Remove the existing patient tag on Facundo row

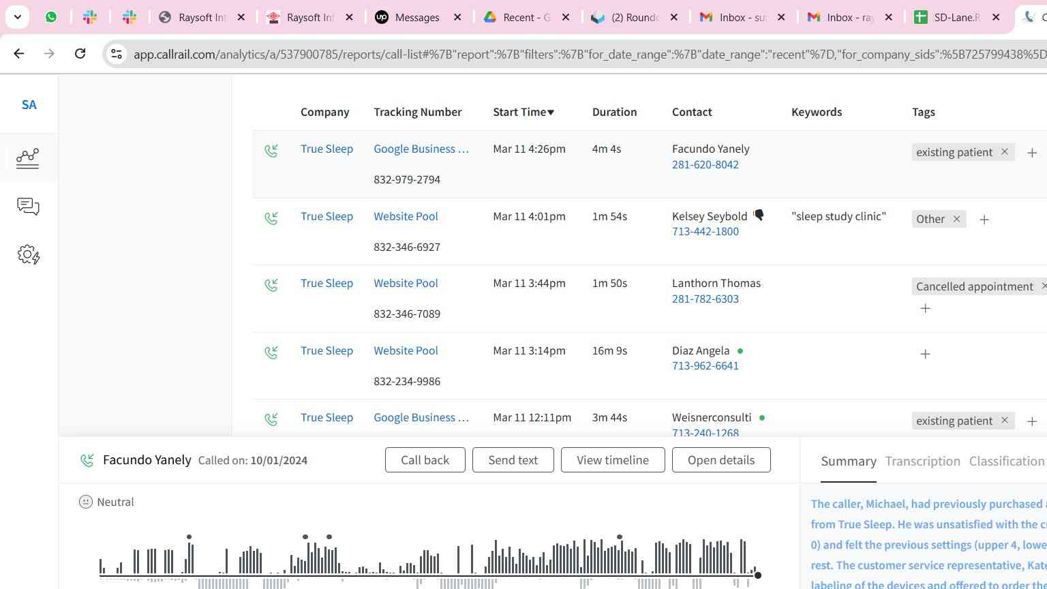tap(1004, 152)
